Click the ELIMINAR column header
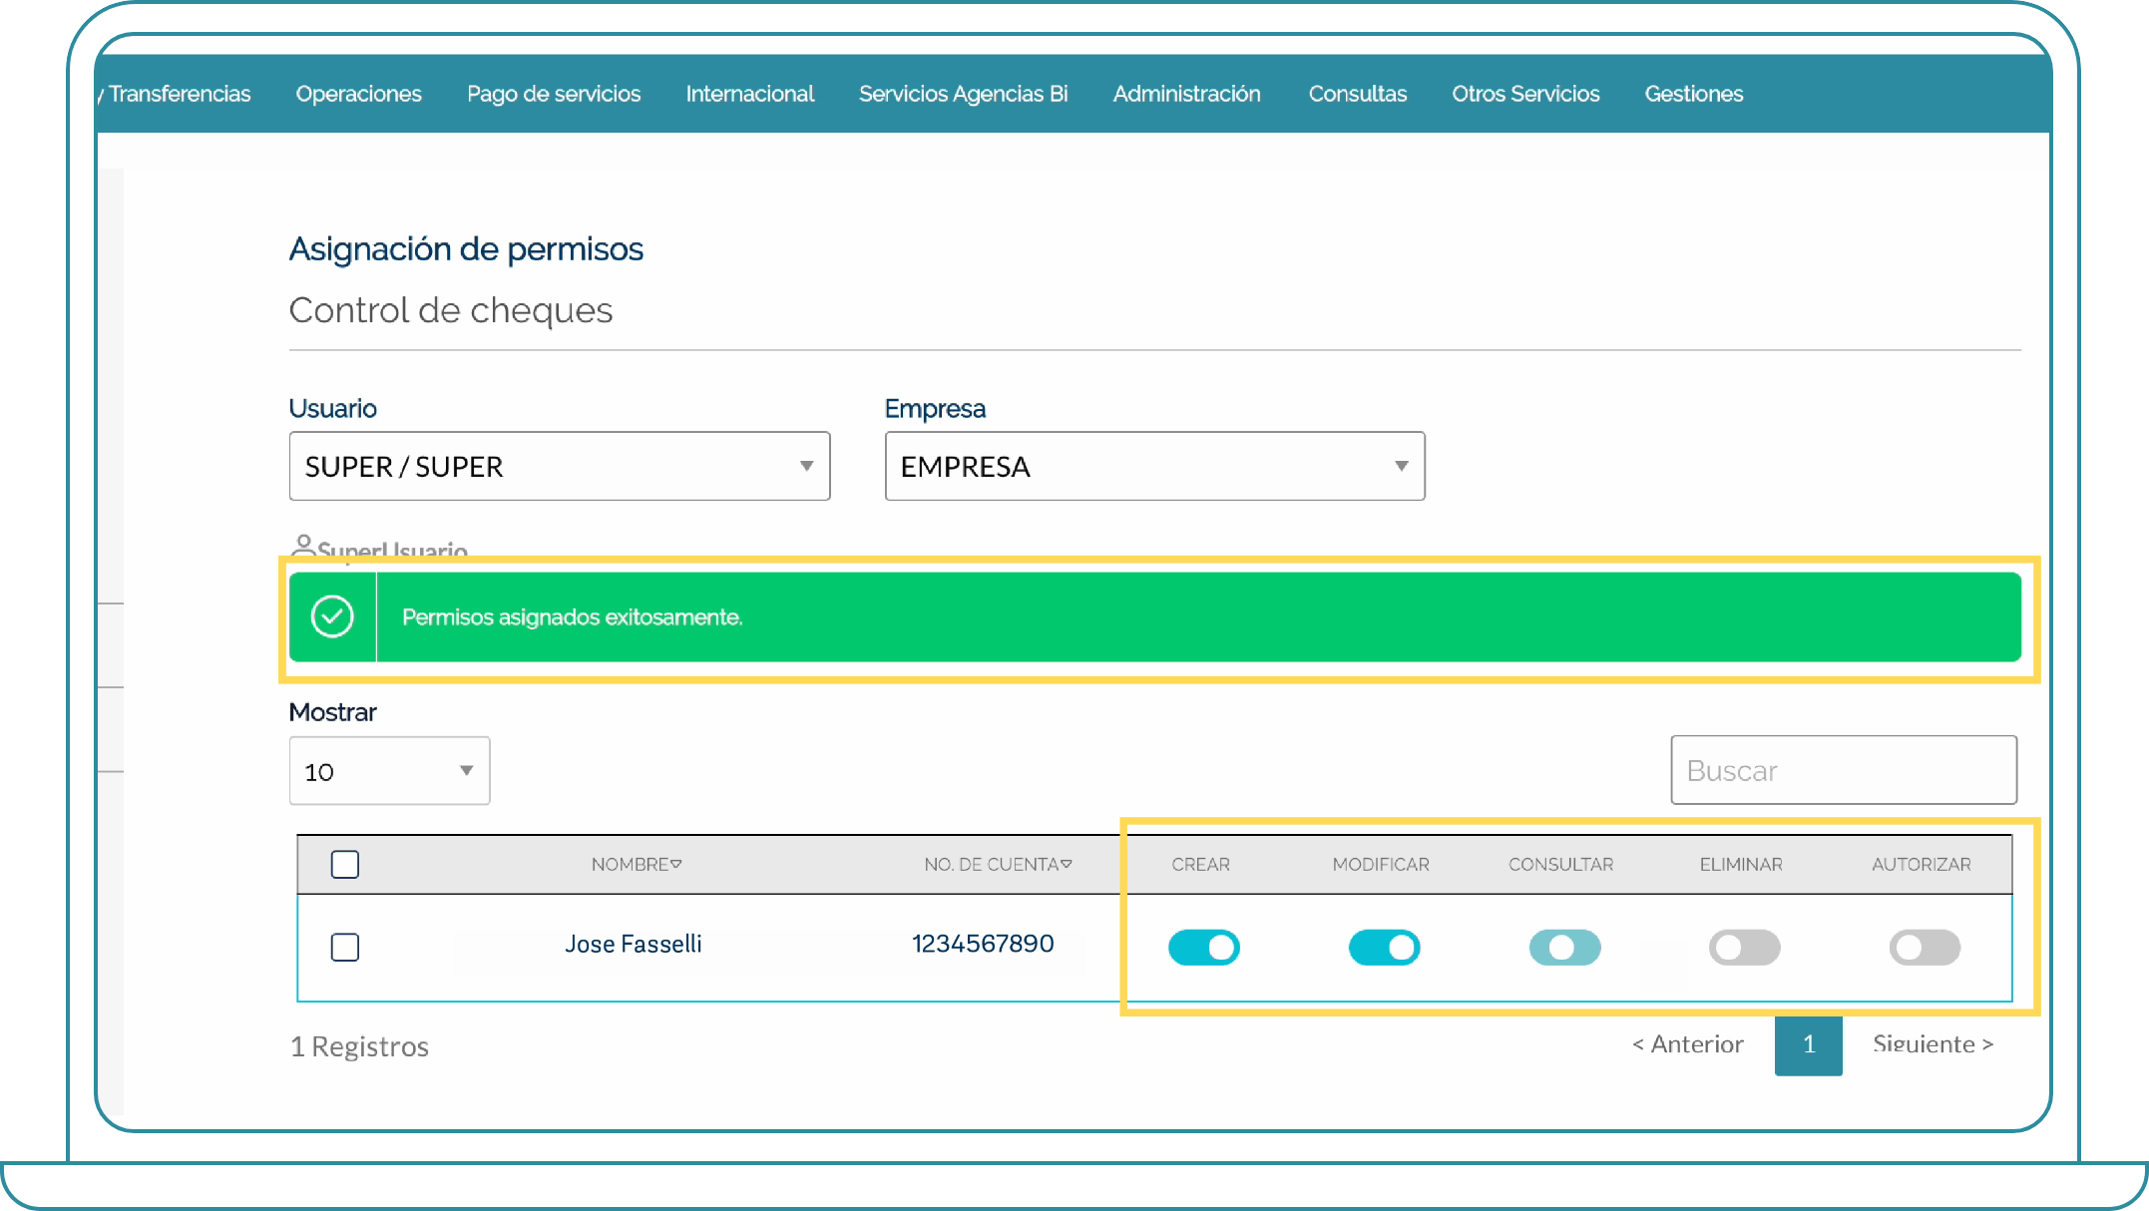The height and width of the screenshot is (1211, 2149). click(1741, 865)
